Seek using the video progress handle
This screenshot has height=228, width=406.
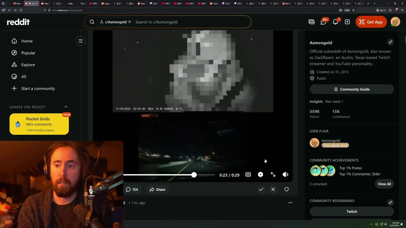coord(194,175)
